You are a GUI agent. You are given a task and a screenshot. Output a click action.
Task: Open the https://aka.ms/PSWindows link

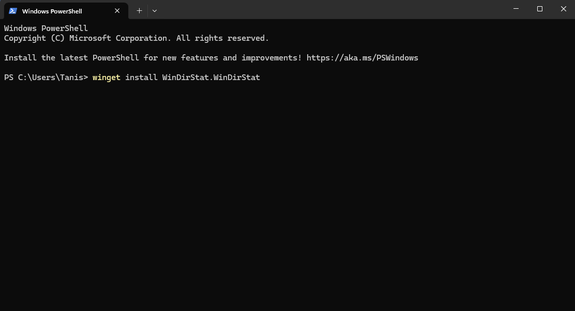(x=362, y=58)
